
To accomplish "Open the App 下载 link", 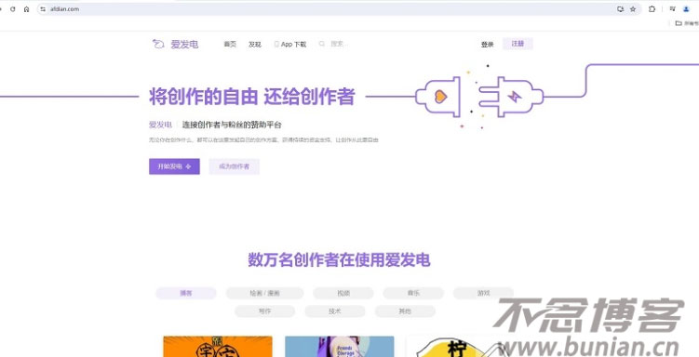I will [290, 44].
